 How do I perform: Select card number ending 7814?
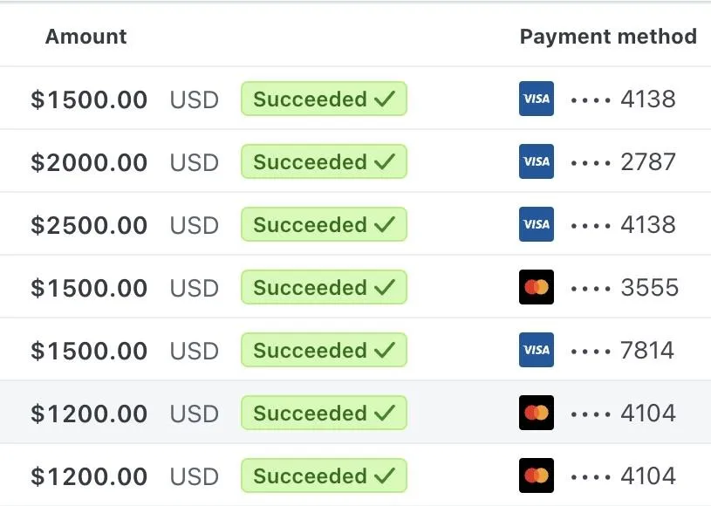coord(623,351)
